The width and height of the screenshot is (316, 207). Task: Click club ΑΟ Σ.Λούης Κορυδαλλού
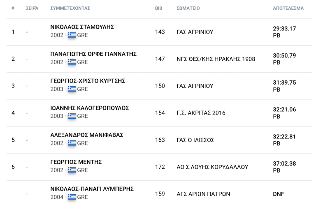(x=212, y=167)
